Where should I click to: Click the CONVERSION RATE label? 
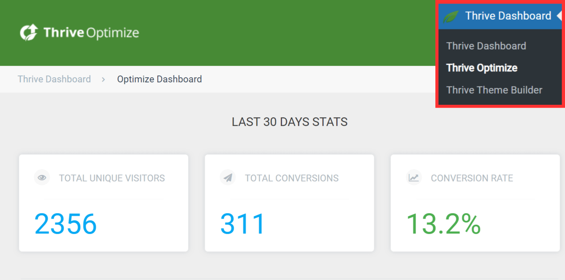coord(472,178)
